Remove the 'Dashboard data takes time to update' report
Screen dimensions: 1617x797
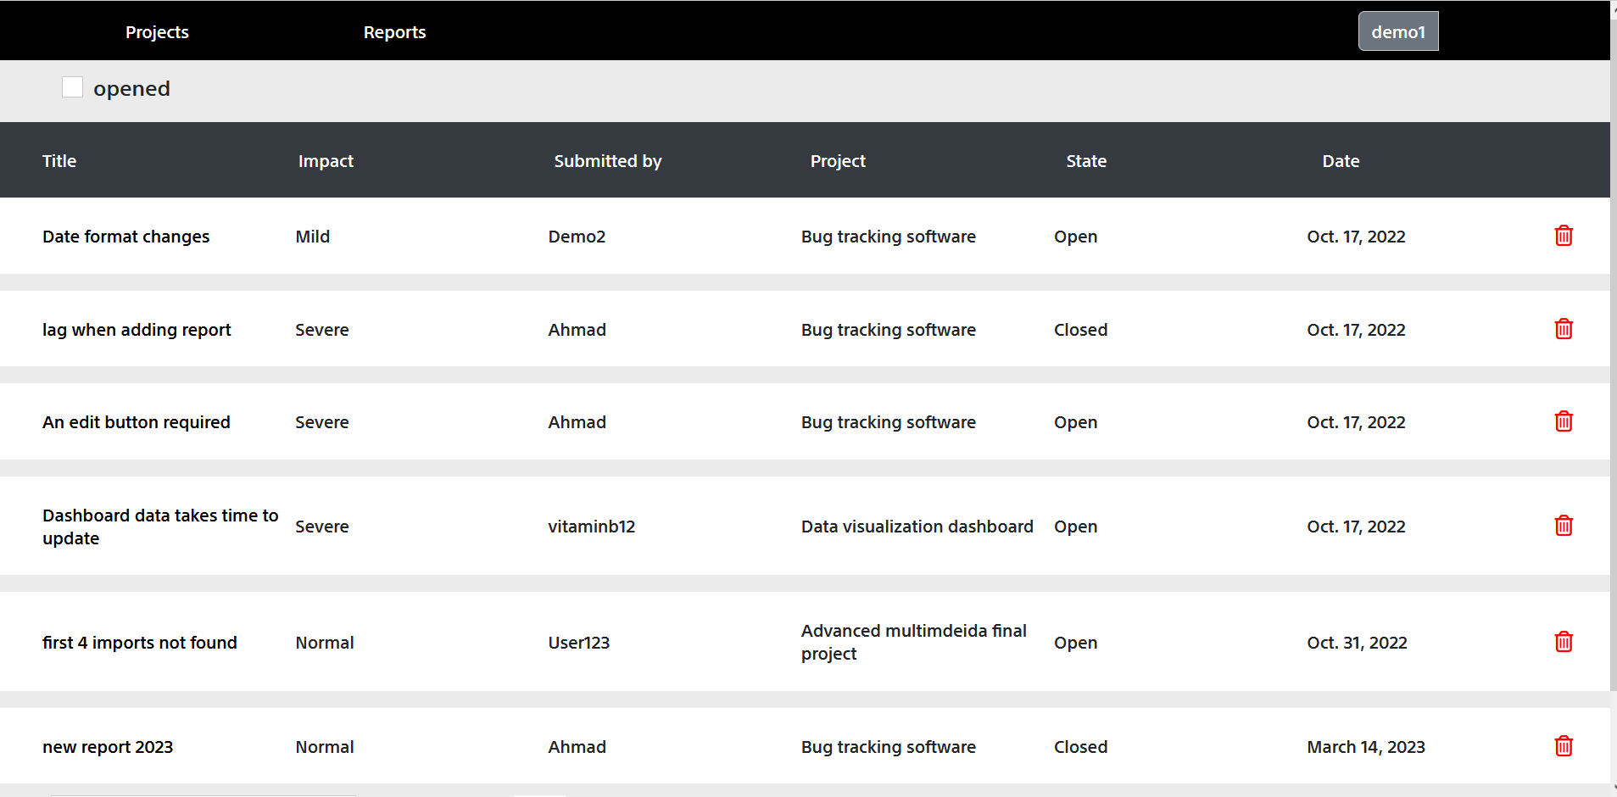click(1564, 526)
